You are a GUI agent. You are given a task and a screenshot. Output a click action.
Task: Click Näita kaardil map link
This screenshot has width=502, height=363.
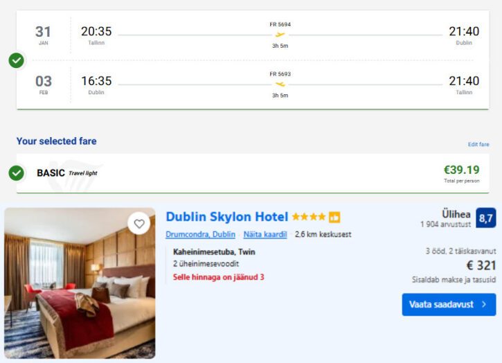click(x=265, y=235)
